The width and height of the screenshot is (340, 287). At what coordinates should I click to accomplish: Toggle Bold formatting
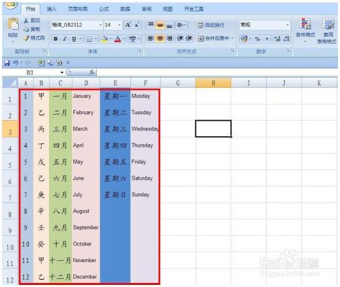(56, 39)
